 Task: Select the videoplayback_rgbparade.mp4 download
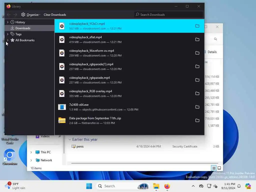point(129,80)
